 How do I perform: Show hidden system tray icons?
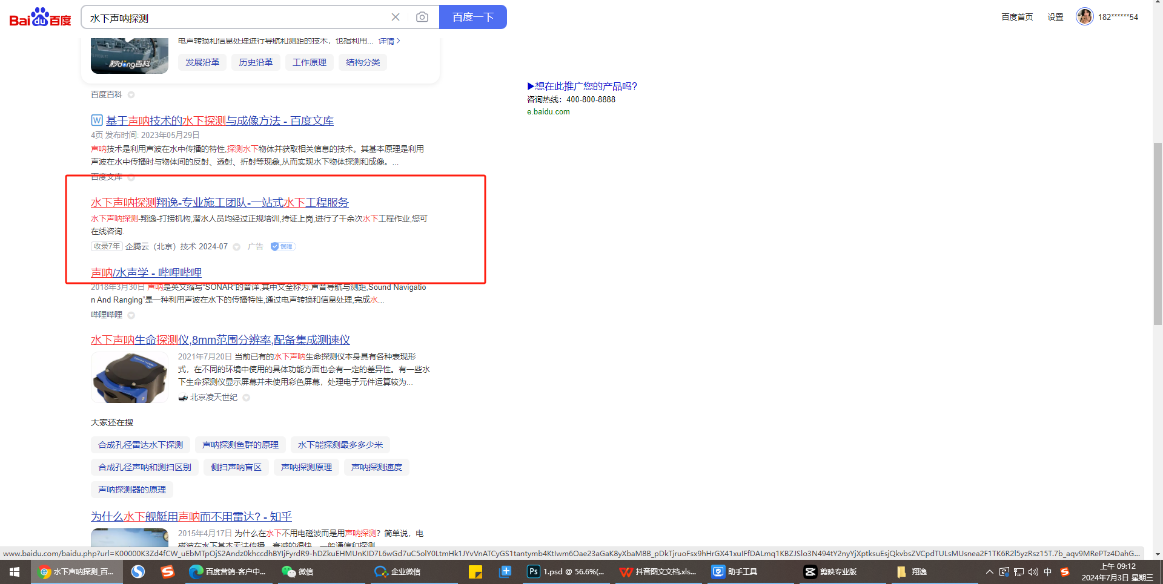989,572
